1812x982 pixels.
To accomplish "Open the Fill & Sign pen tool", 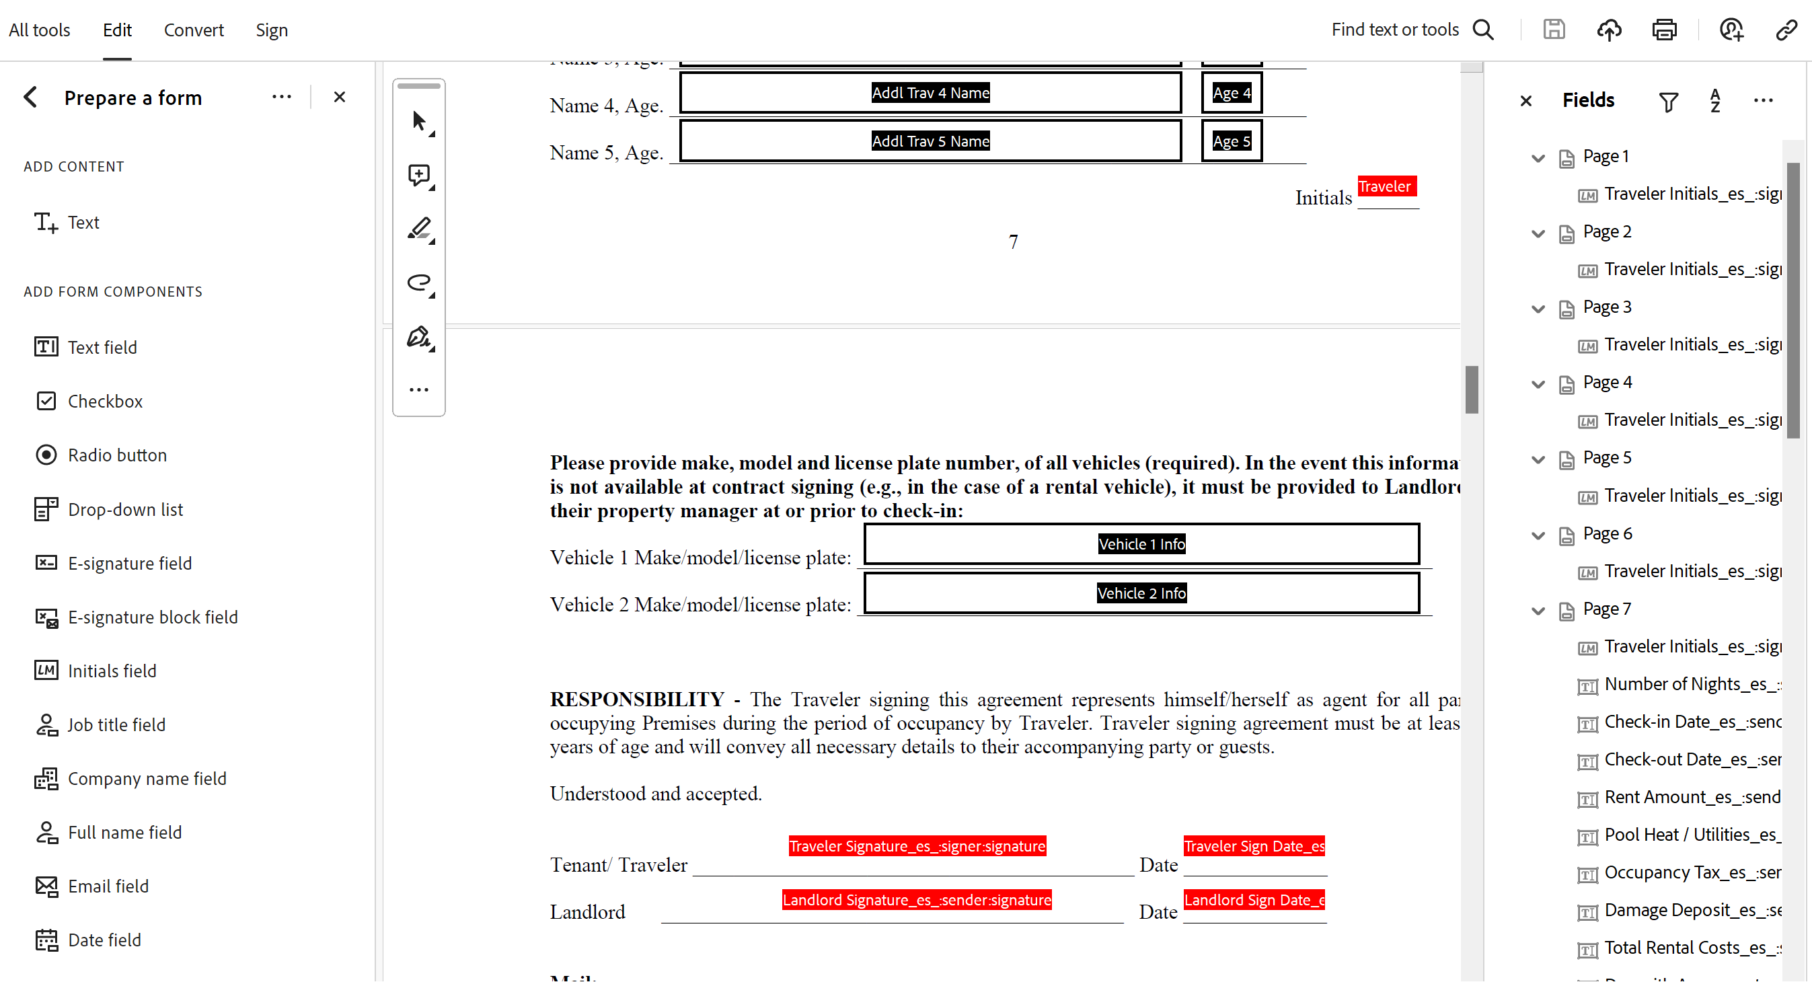I will click(419, 337).
